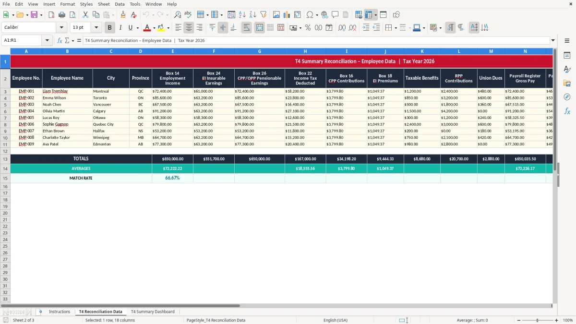Viewport: 576px width, 324px height.
Task: Click the AutoFilter funnel icon
Action: click(263, 15)
